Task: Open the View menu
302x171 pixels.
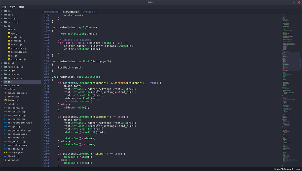Action: (13, 7)
